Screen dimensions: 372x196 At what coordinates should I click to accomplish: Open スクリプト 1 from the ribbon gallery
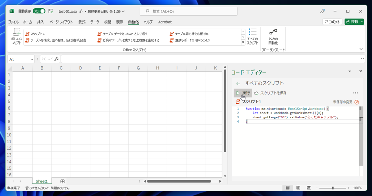tap(35, 34)
